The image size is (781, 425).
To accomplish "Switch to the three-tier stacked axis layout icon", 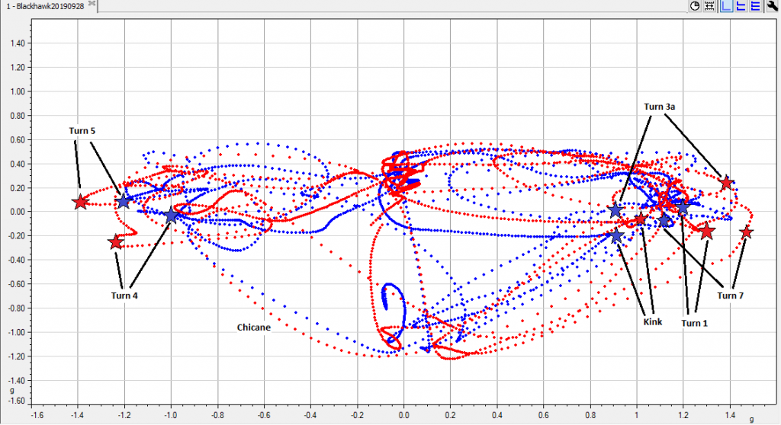I will [x=755, y=6].
